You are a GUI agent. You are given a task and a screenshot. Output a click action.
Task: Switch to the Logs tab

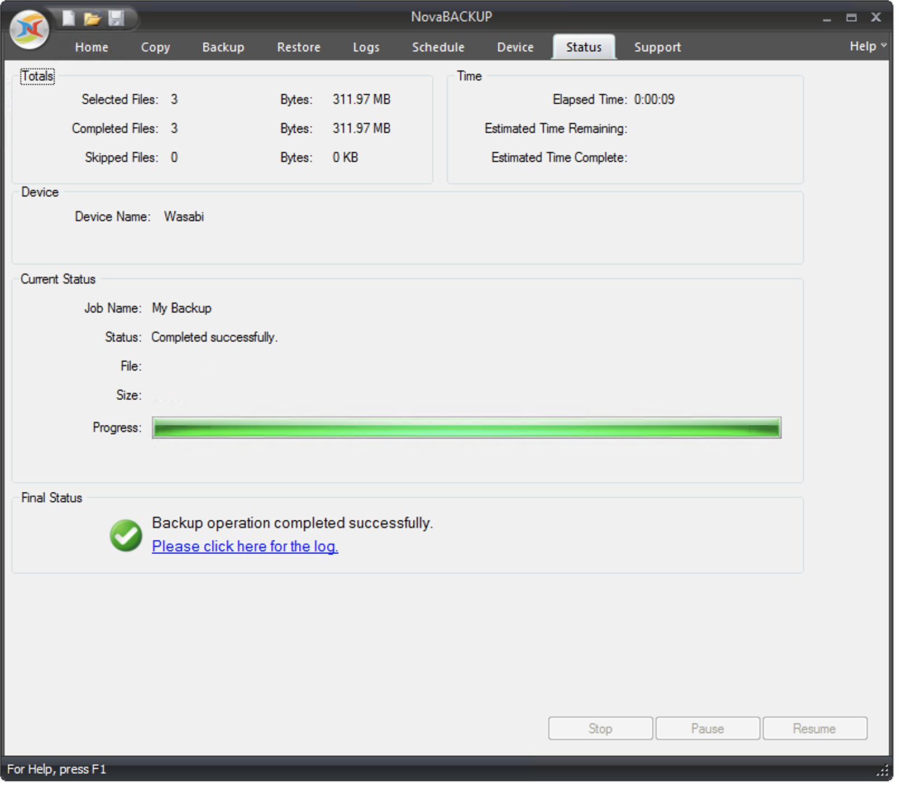(x=367, y=47)
